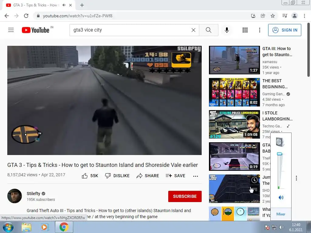Like the video with thumbs up
This screenshot has height=233, width=311.
(90, 176)
